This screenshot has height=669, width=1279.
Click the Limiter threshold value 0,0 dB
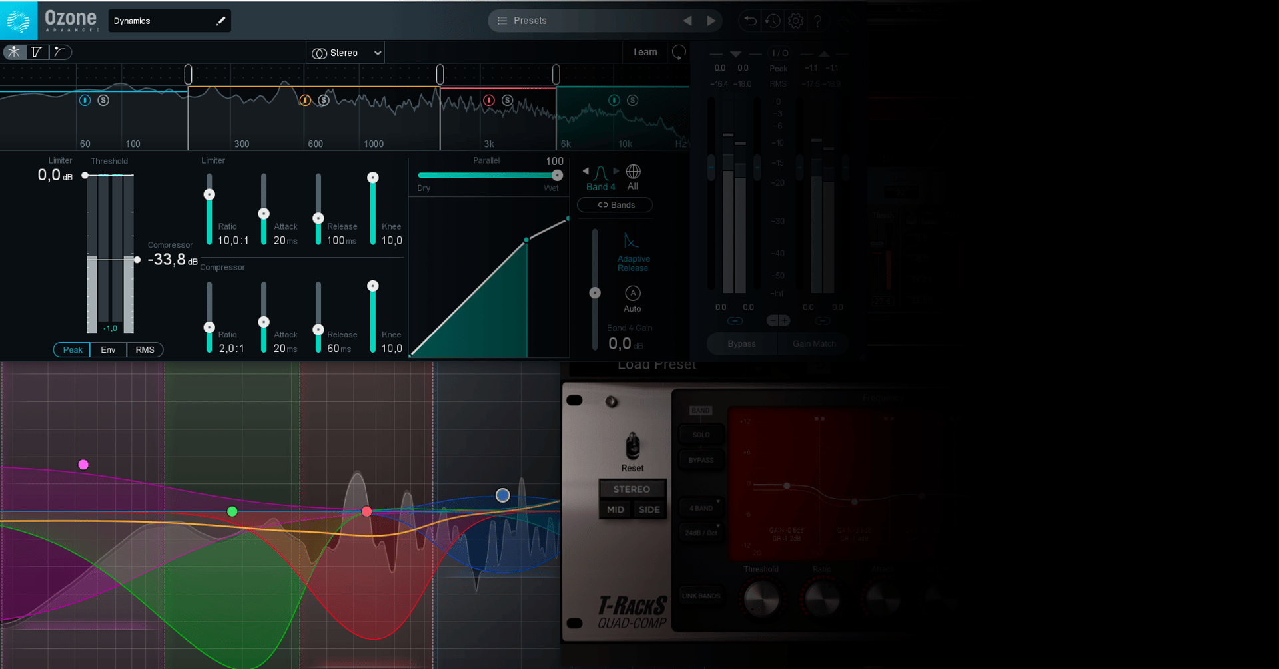[55, 176]
